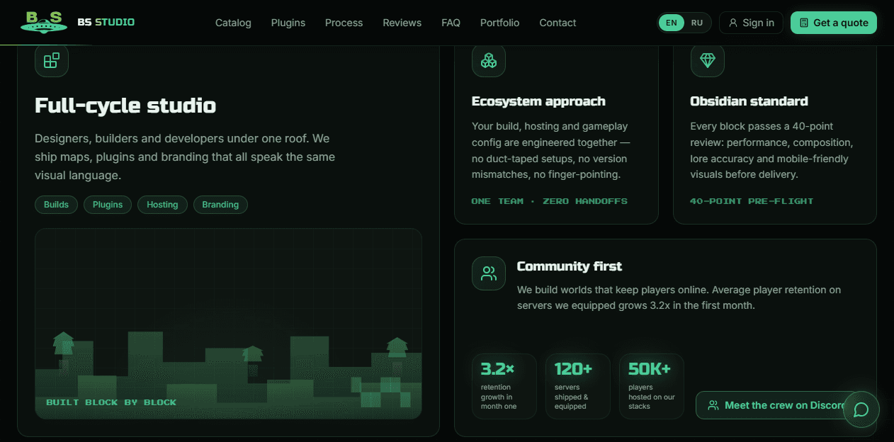
Task: Click the Full-cycle studio heading
Action: pyautogui.click(x=125, y=106)
